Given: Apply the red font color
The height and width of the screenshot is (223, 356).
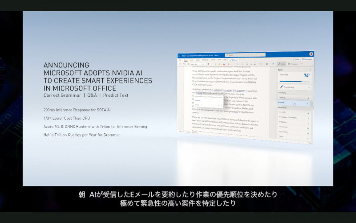Looking at the screenshot, I should click(x=224, y=64).
